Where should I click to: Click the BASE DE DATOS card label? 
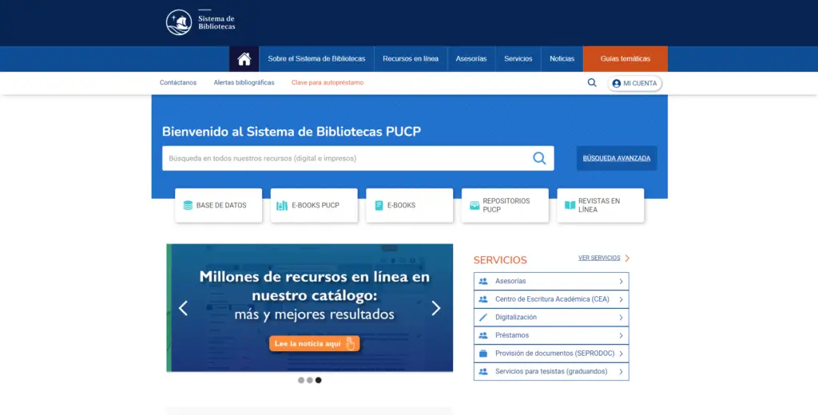click(221, 205)
